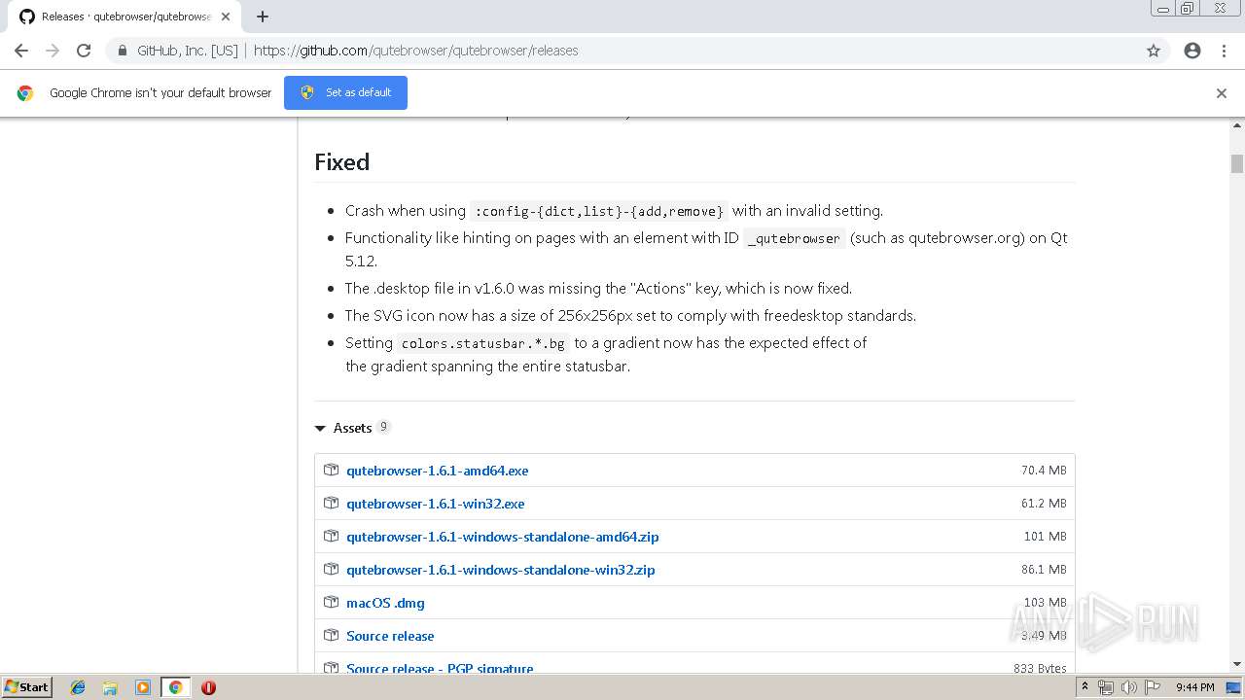Viewport: 1245px width, 700px height.
Task: Click the page vertical scrollbar thumb
Action: 1237,163
